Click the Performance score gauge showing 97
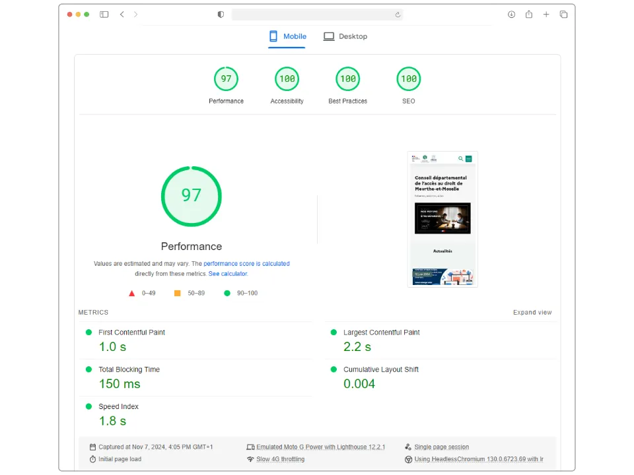 coord(192,196)
